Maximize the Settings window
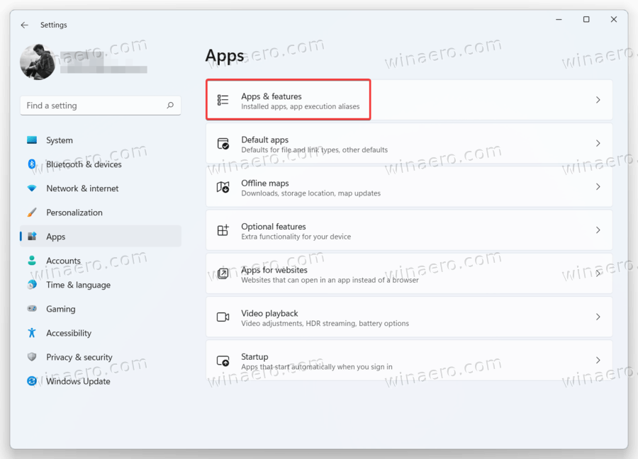The image size is (638, 459). (x=586, y=19)
